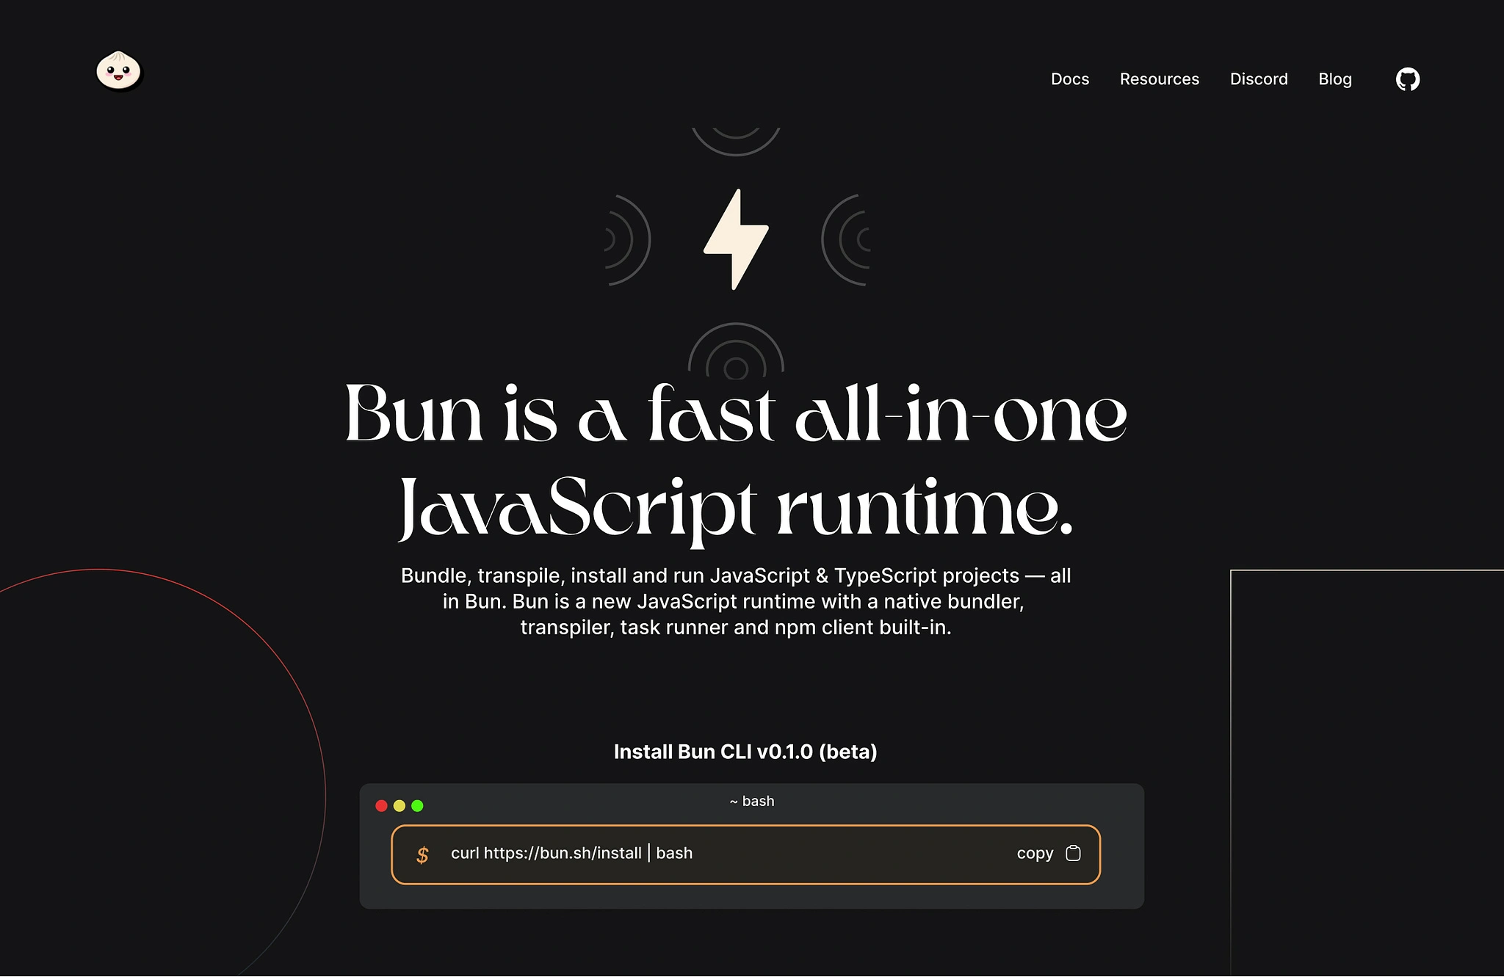Click the green terminal window dot
The width and height of the screenshot is (1504, 977).
(x=417, y=805)
